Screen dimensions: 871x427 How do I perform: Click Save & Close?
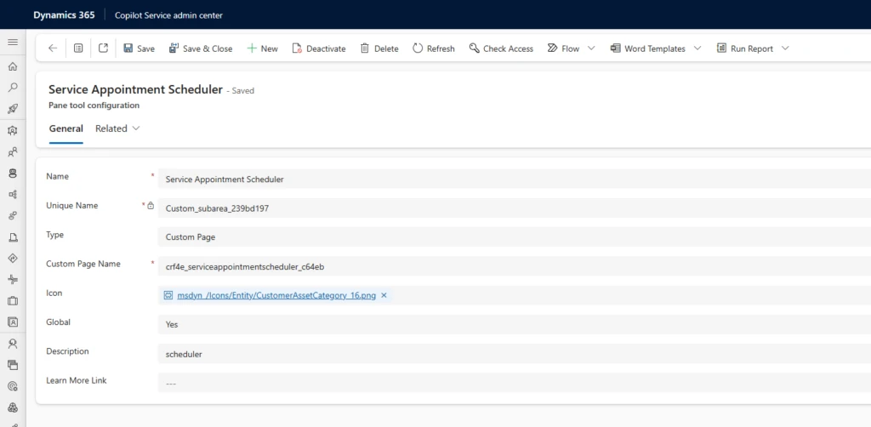point(200,48)
